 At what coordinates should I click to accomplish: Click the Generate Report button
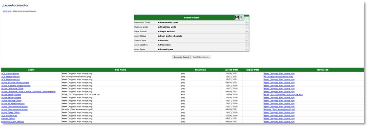click(x=181, y=57)
